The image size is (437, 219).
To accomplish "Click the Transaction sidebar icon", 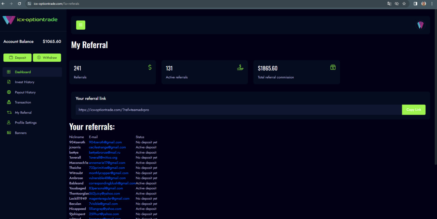I will click(x=9, y=102).
